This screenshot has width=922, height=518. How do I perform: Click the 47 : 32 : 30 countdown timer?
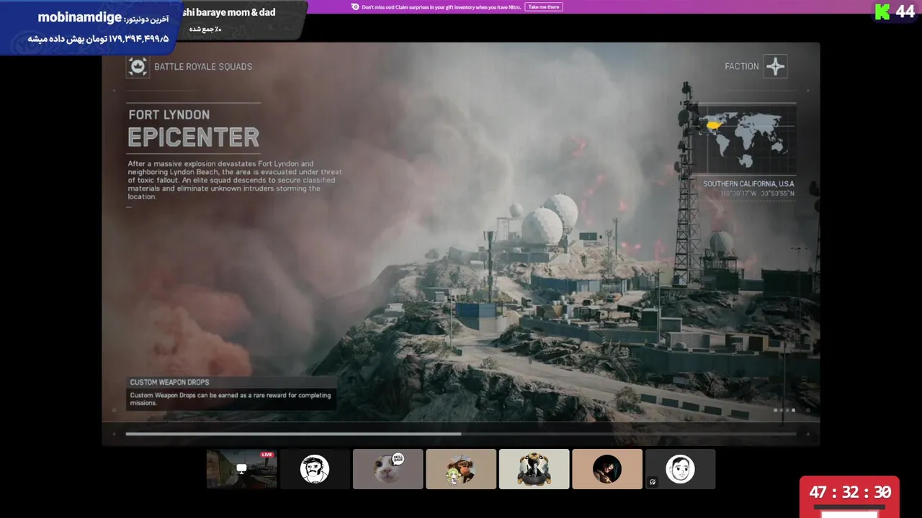tap(850, 492)
